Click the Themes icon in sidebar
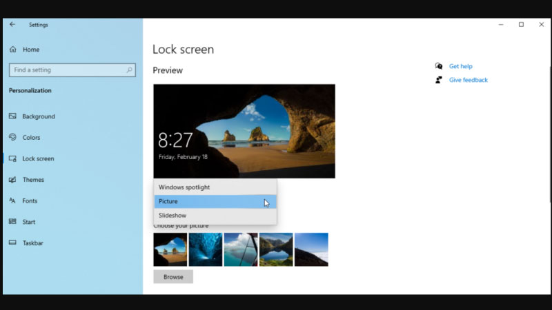This screenshot has width=552, height=310. [x=13, y=180]
